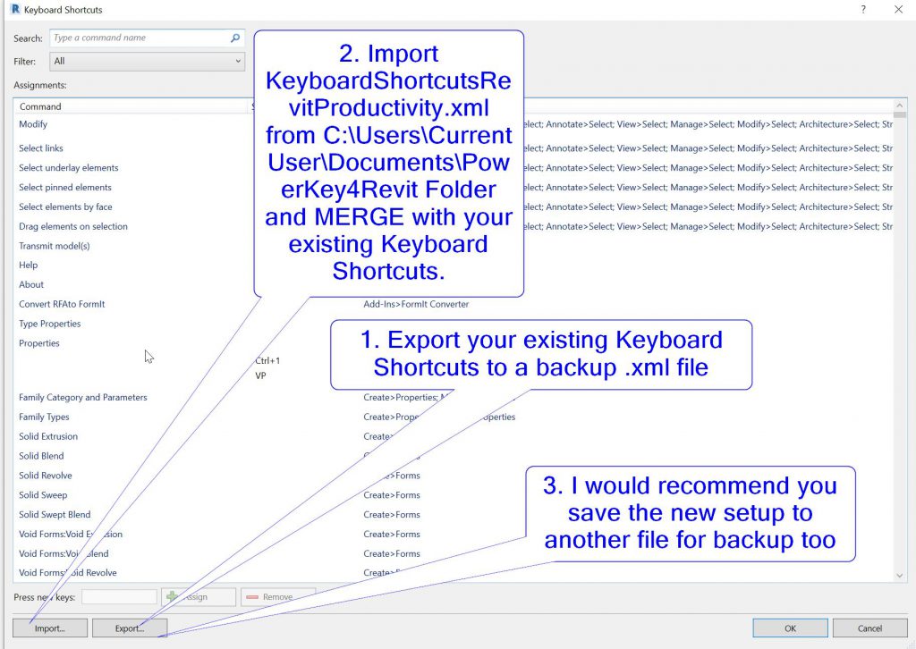Select the Drag elements on selection command
This screenshot has width=916, height=649.
click(x=73, y=226)
